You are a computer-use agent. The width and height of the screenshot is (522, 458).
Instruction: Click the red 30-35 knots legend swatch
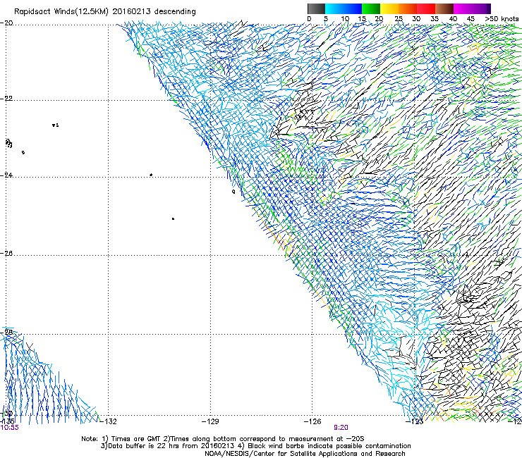click(x=426, y=8)
